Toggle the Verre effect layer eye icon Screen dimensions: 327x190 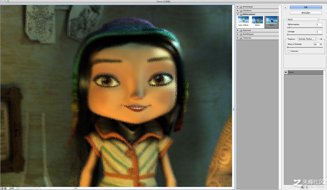(x=286, y=72)
